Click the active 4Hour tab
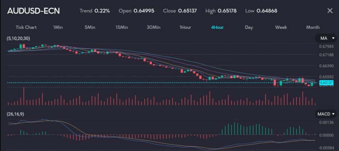The height and width of the screenshot is (151, 339). click(x=217, y=27)
